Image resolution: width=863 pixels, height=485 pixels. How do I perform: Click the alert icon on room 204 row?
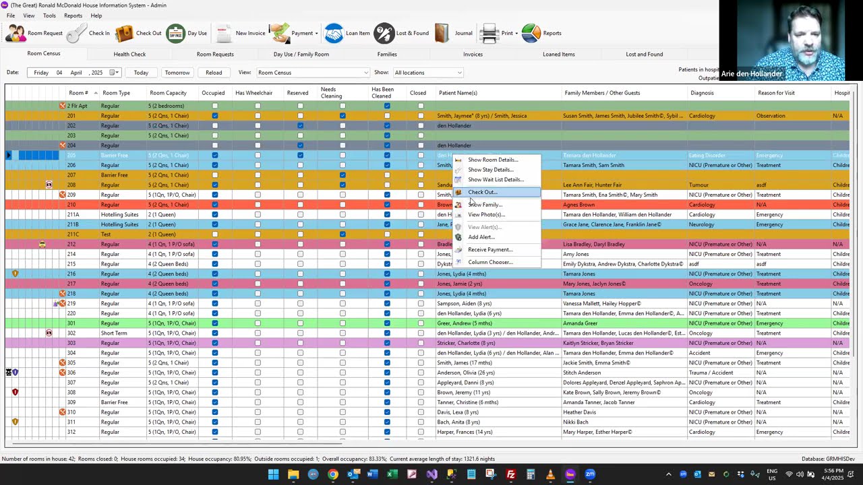click(x=62, y=145)
